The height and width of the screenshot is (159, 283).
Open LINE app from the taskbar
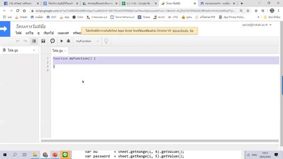(x=65, y=155)
